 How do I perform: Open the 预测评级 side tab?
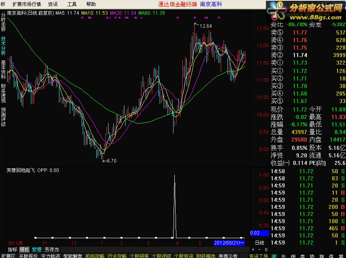[3, 117]
